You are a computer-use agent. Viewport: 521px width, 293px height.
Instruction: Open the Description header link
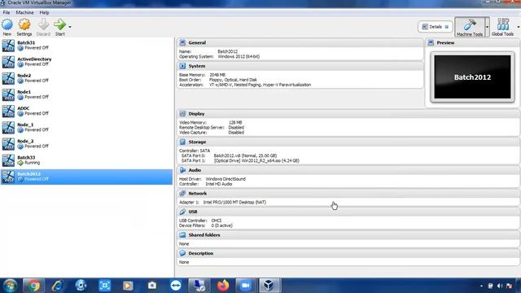click(x=201, y=253)
